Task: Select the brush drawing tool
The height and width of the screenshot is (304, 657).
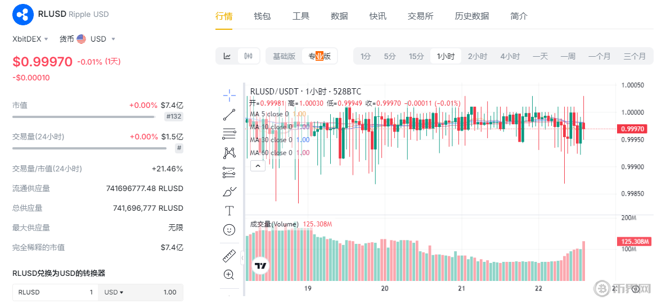Action: point(229,192)
